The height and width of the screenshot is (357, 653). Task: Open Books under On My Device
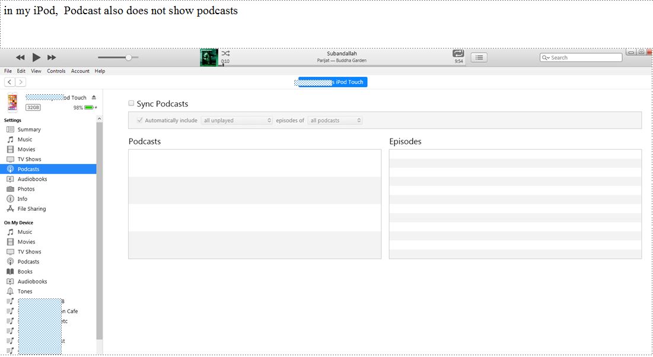click(25, 272)
